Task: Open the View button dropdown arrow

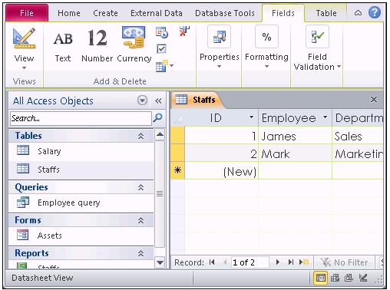Action: click(24, 68)
